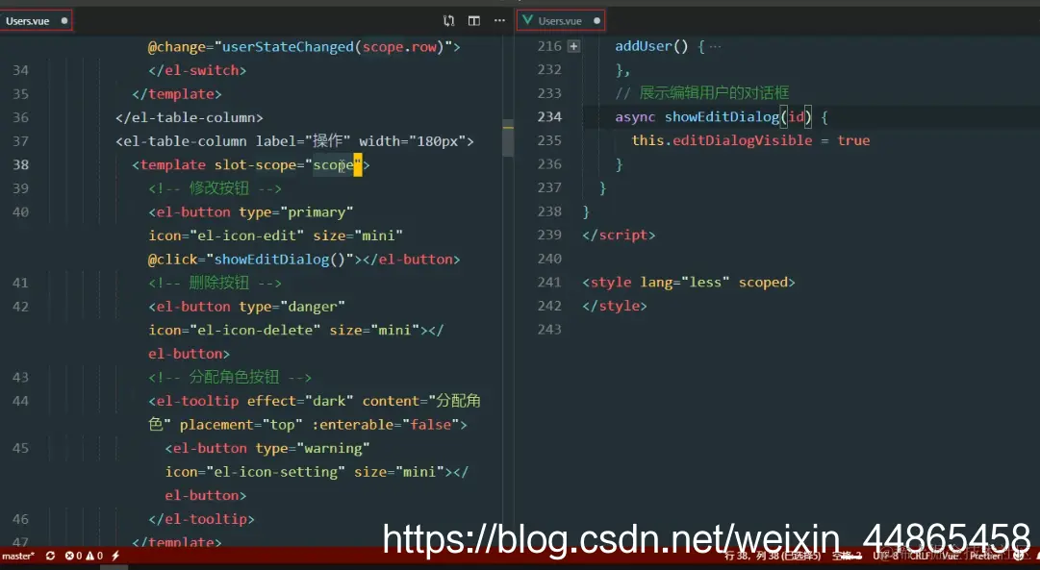
Task: Click line number 243 in right editor
Action: 550,330
